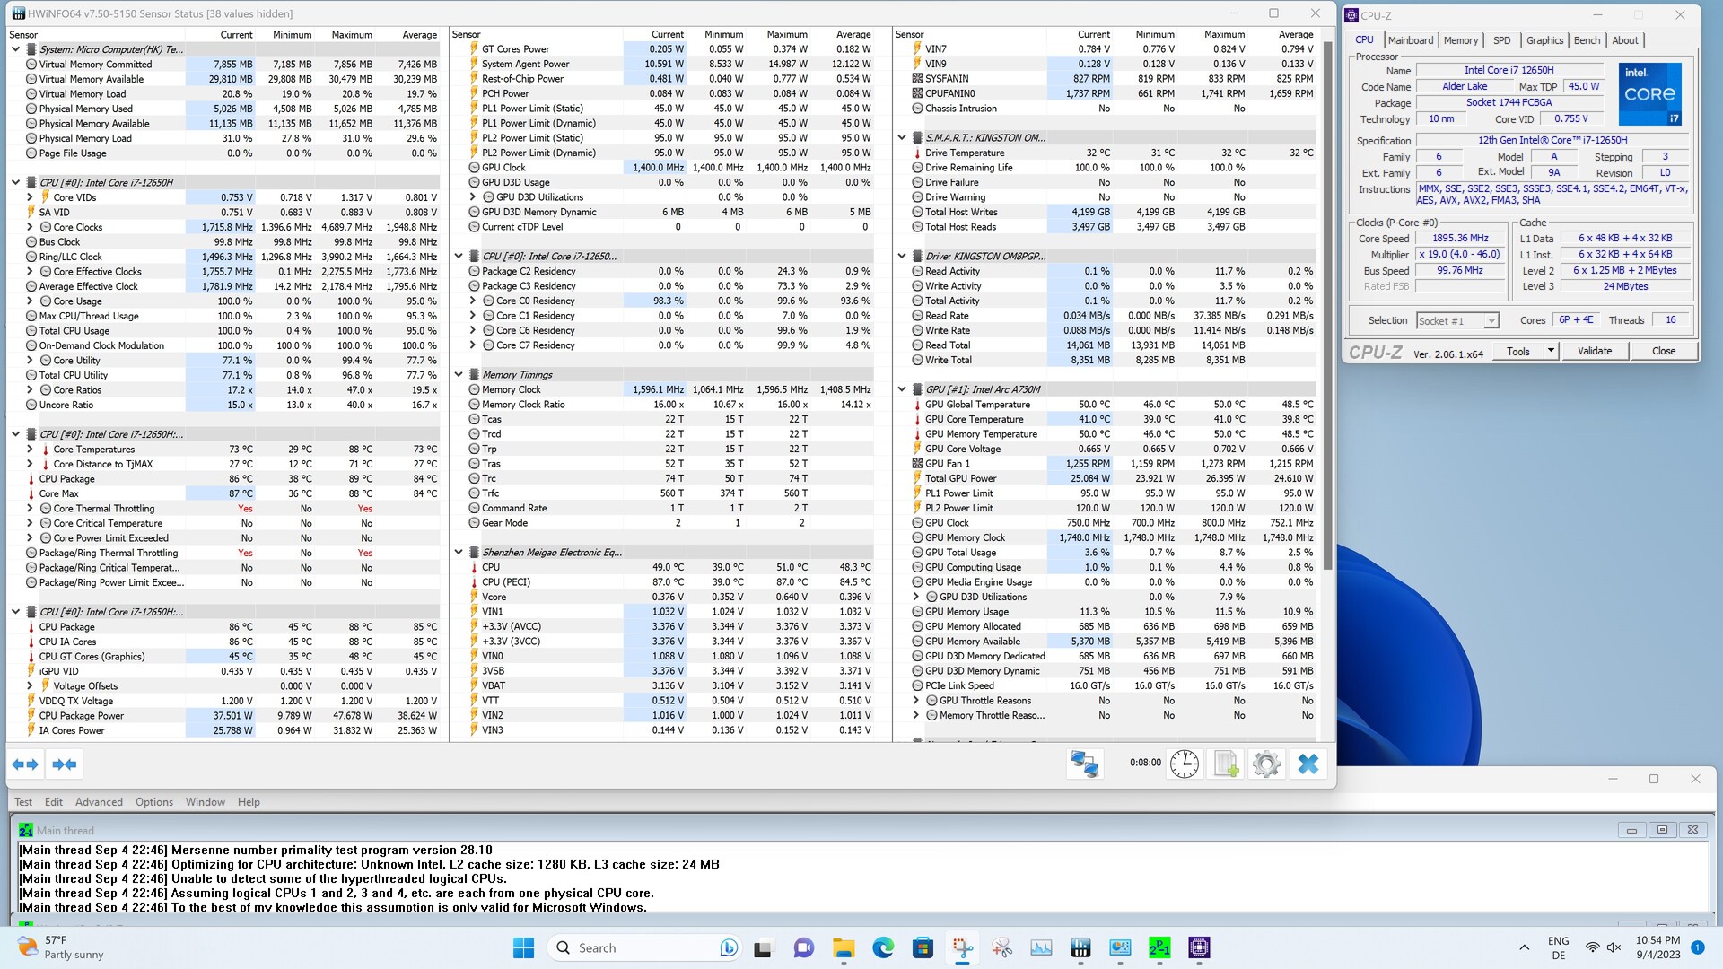Open the Advanced menu in Prime95
1723x969 pixels.
[x=99, y=802]
